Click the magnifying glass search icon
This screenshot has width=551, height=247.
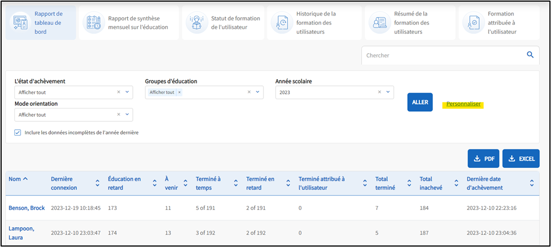pyautogui.click(x=530, y=55)
